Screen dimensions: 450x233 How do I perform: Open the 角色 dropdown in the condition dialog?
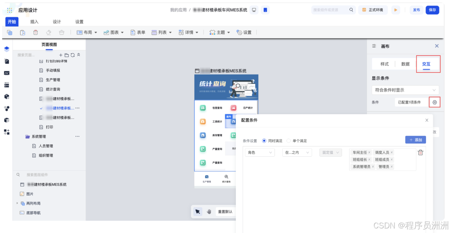[259, 152]
